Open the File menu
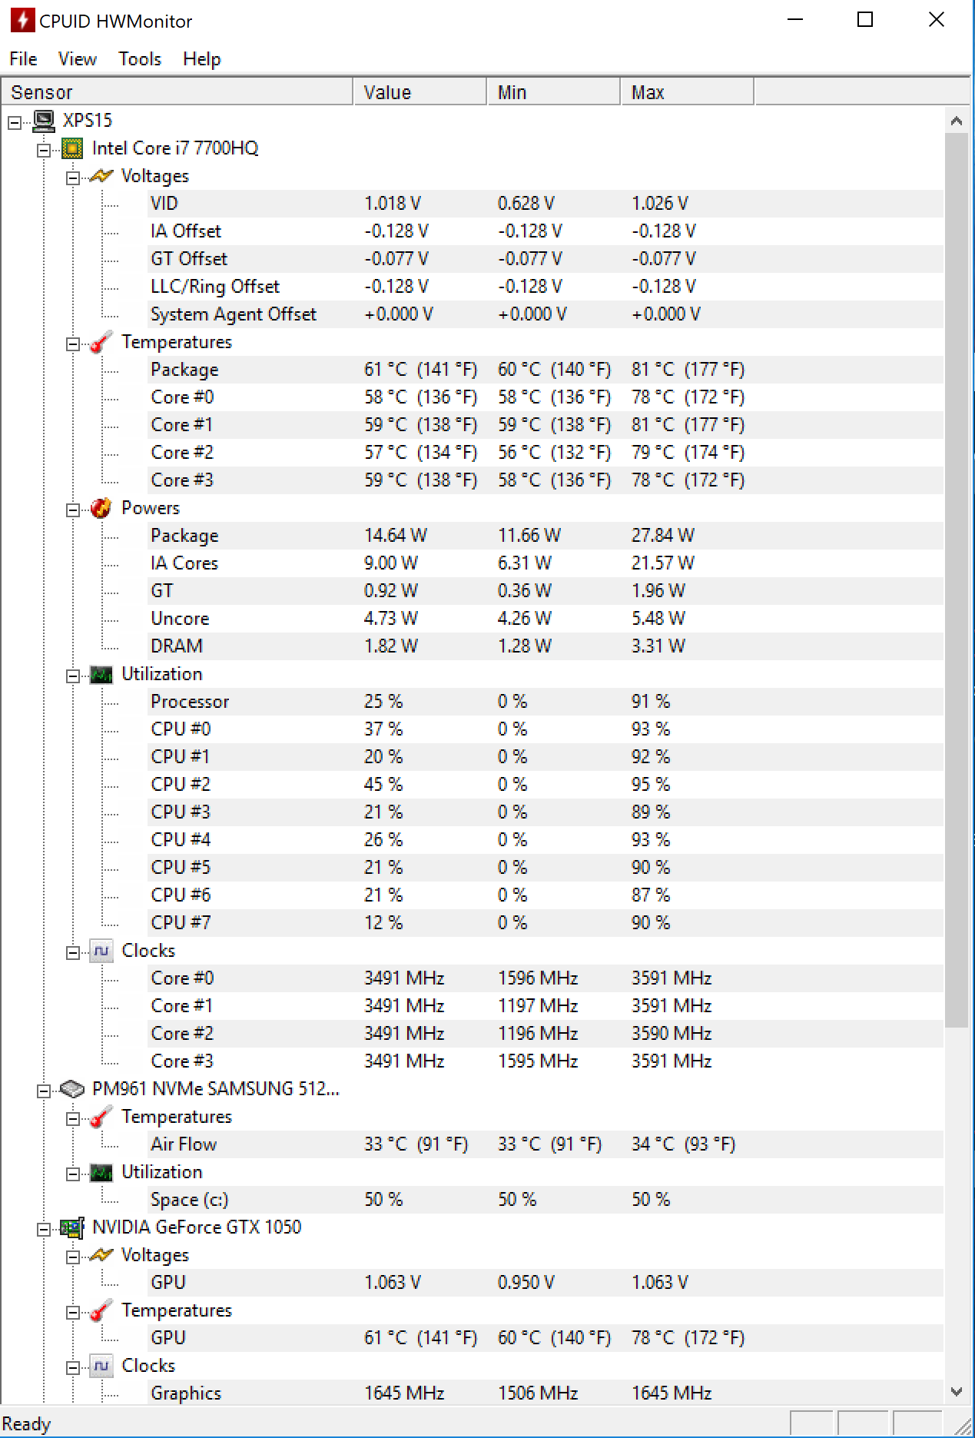The height and width of the screenshot is (1438, 975). 23,59
